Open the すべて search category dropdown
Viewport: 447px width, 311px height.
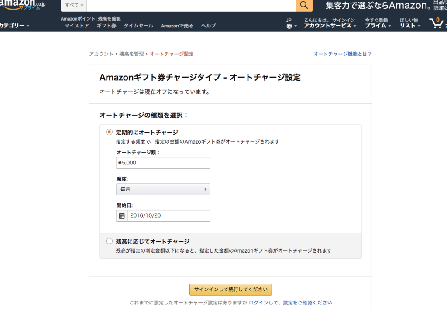coord(74,5)
